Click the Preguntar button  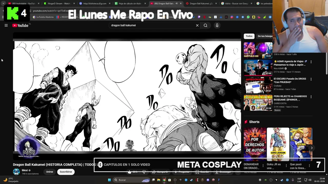coord(182,172)
